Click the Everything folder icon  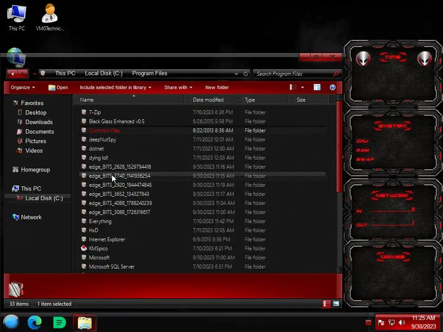(83, 221)
